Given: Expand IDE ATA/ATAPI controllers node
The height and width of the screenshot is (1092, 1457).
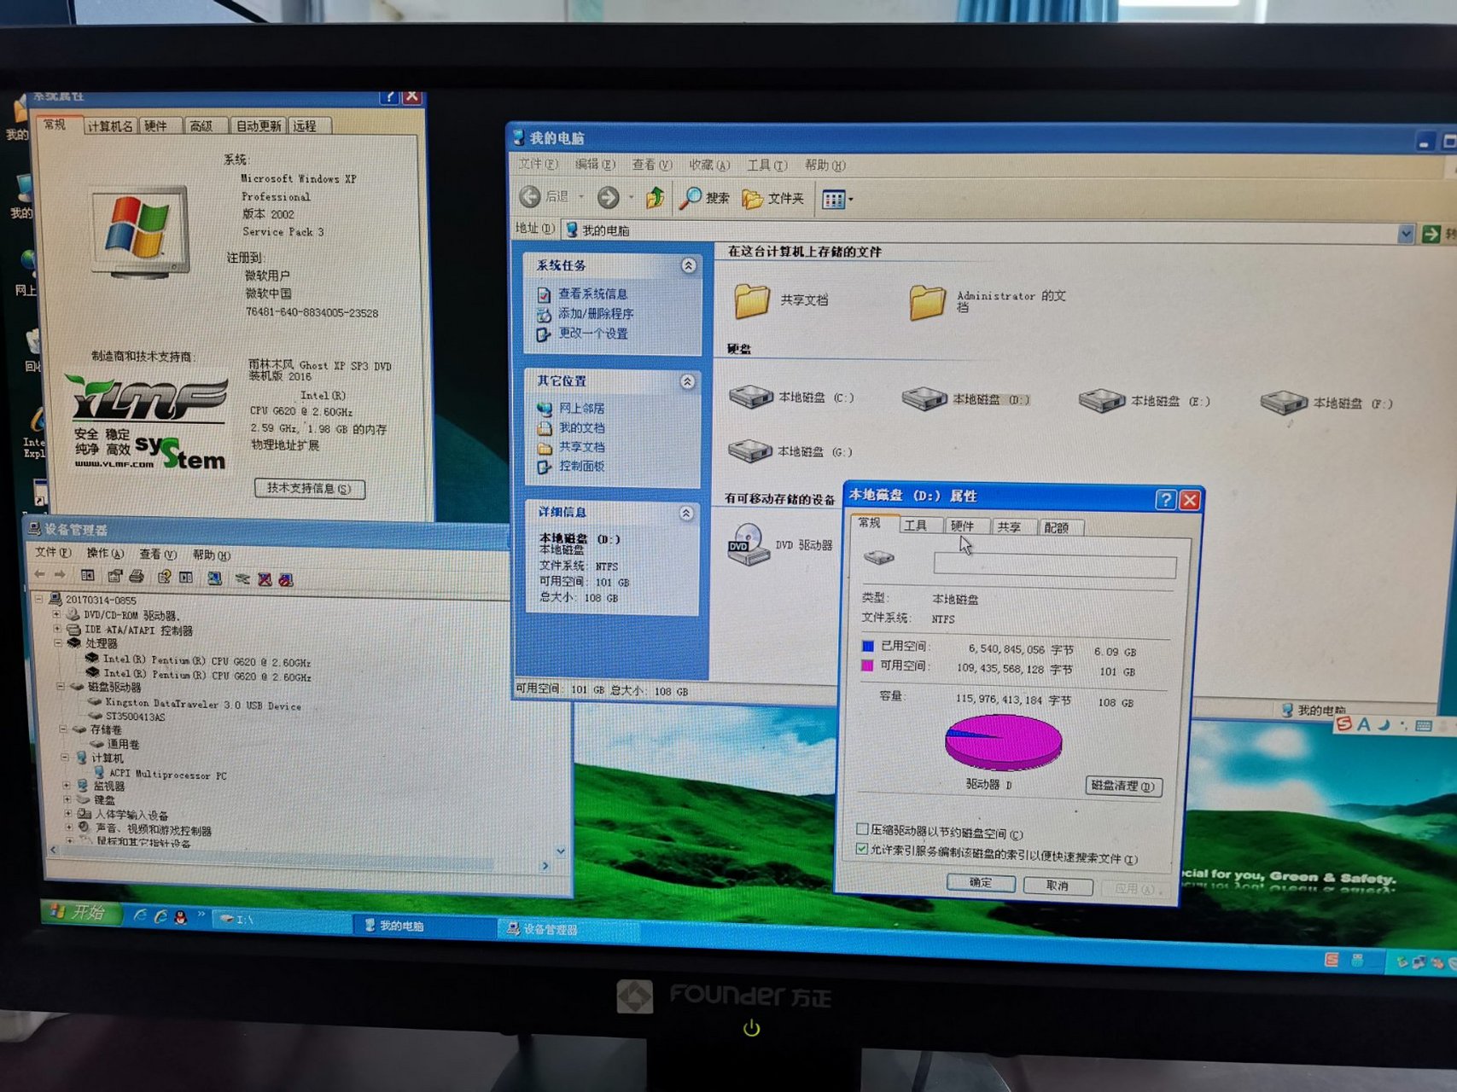Looking at the screenshot, I should coord(57,629).
